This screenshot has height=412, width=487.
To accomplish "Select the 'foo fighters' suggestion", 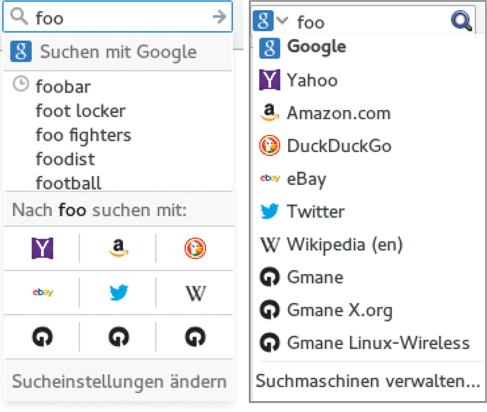I will point(83,135).
